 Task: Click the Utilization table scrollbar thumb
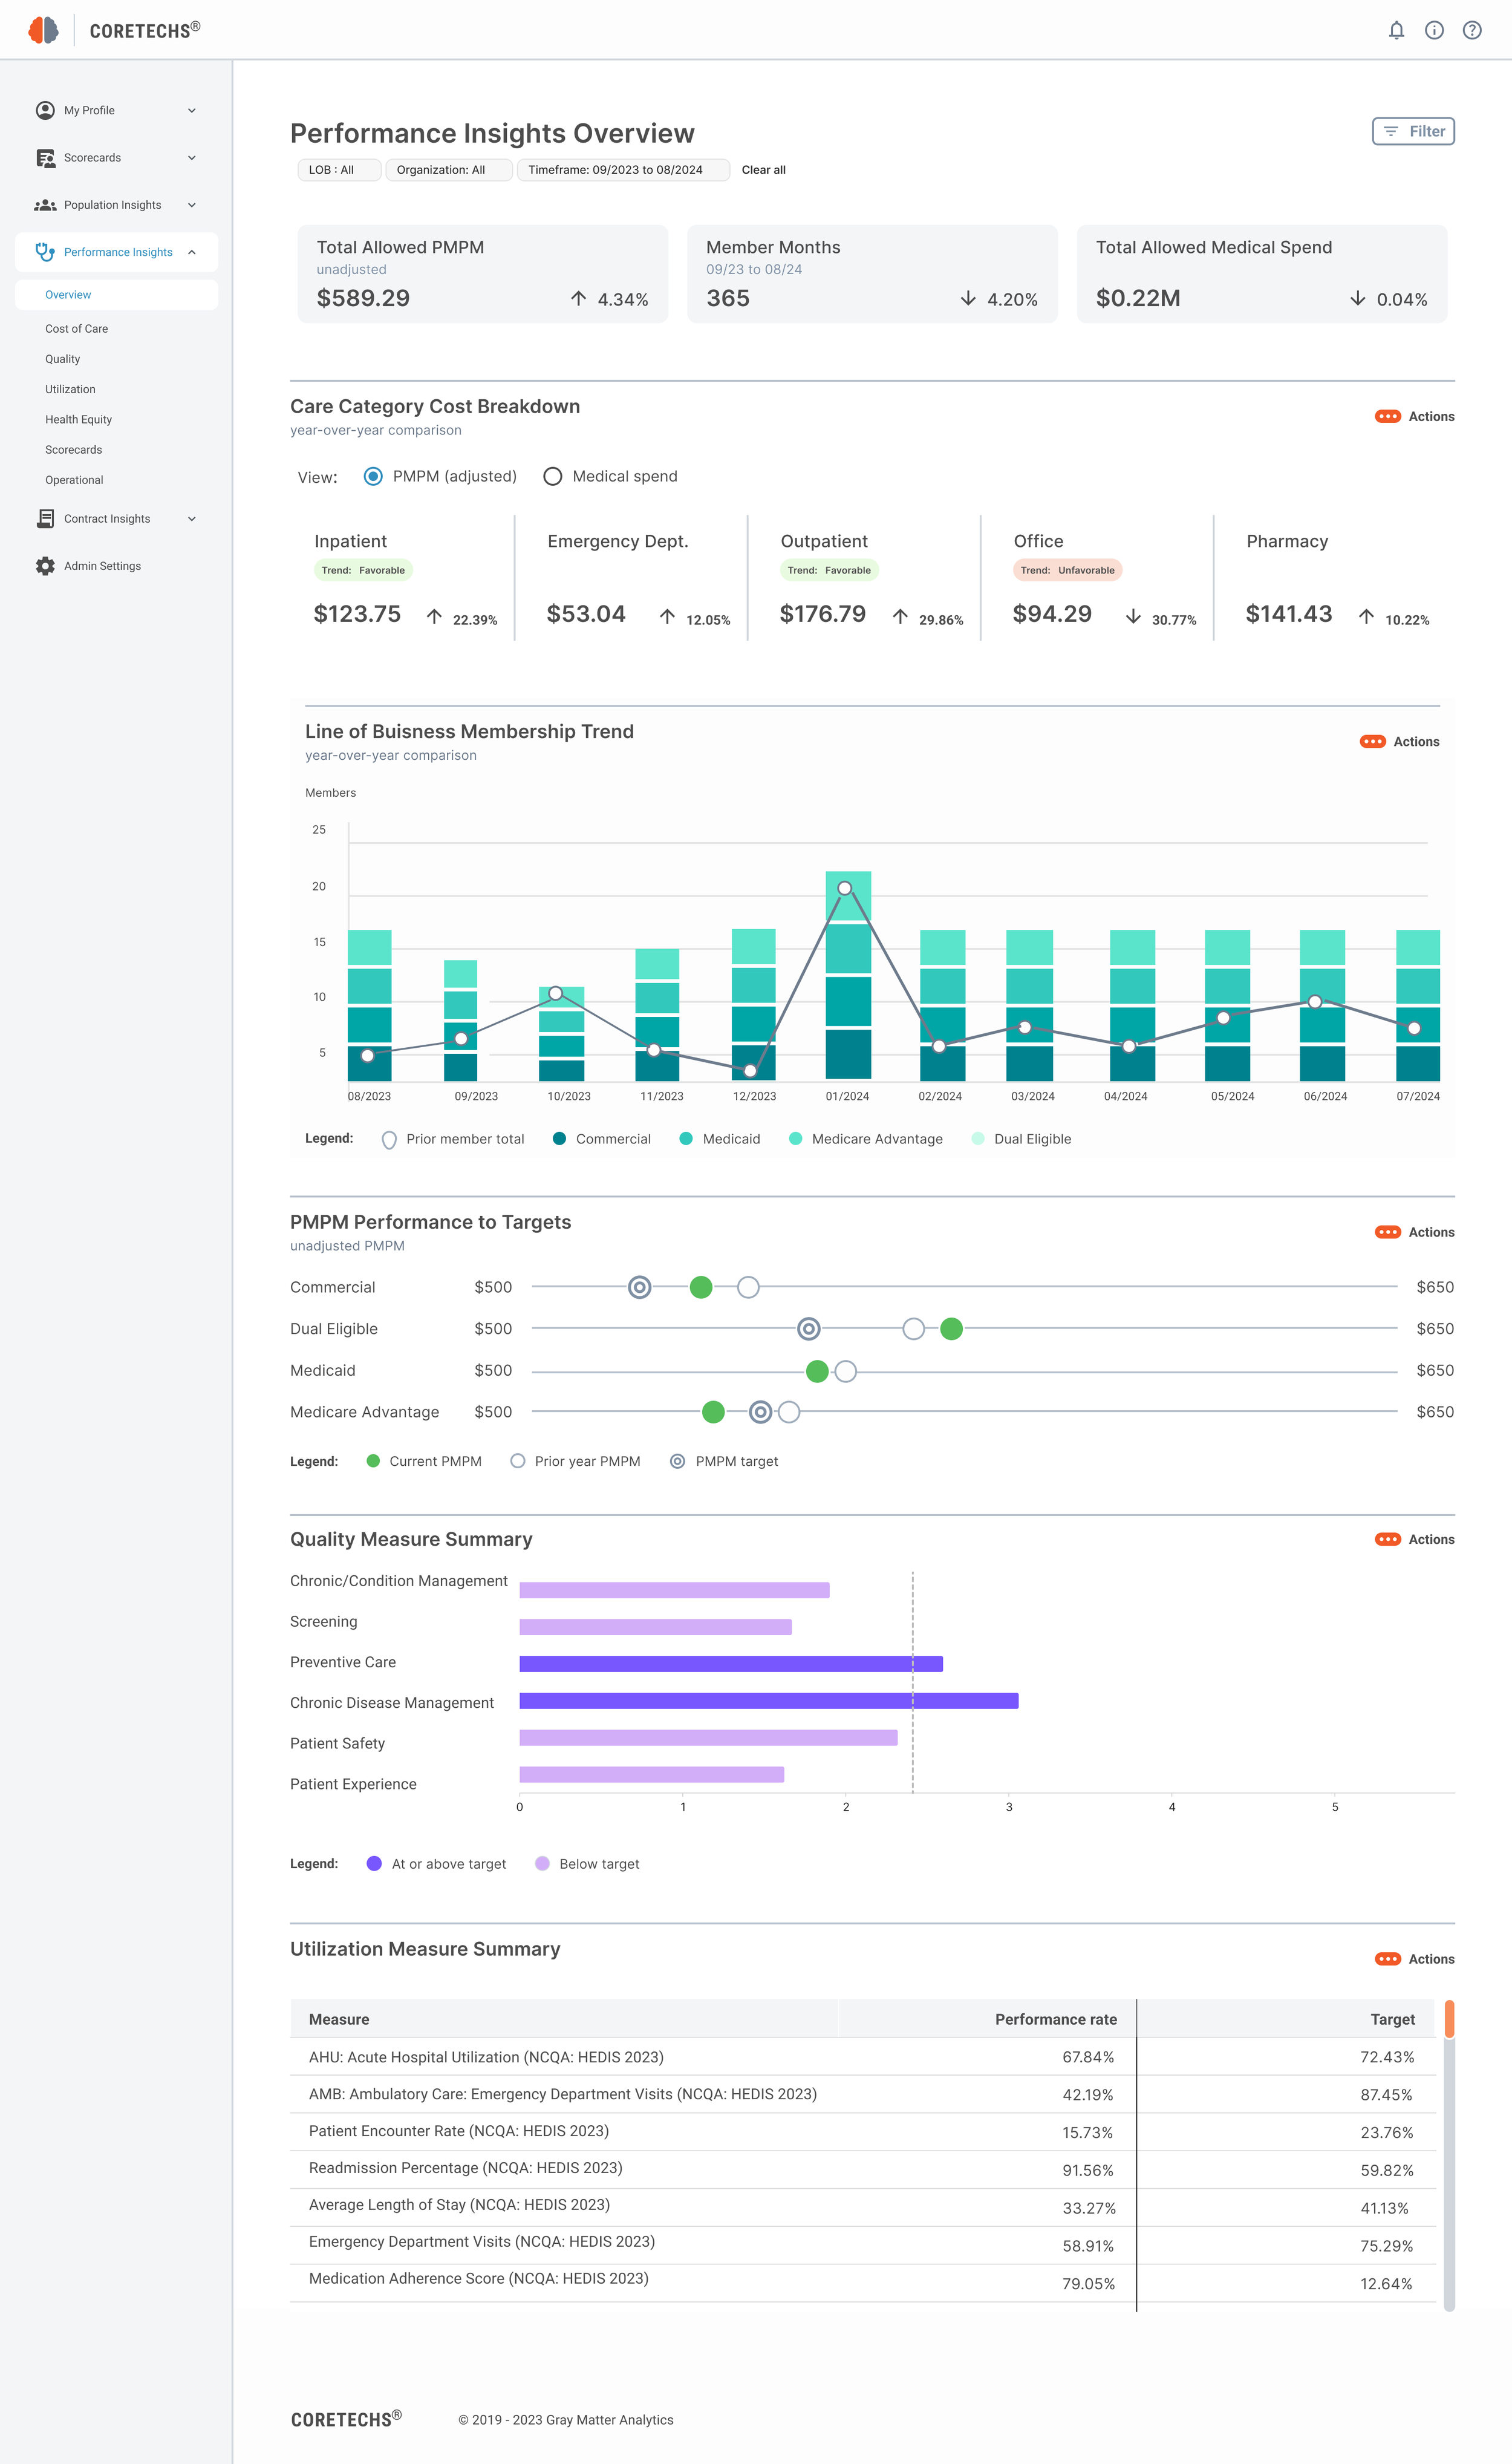[x=1449, y=2019]
